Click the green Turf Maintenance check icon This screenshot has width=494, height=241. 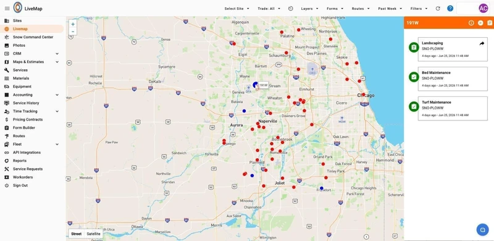point(414,107)
